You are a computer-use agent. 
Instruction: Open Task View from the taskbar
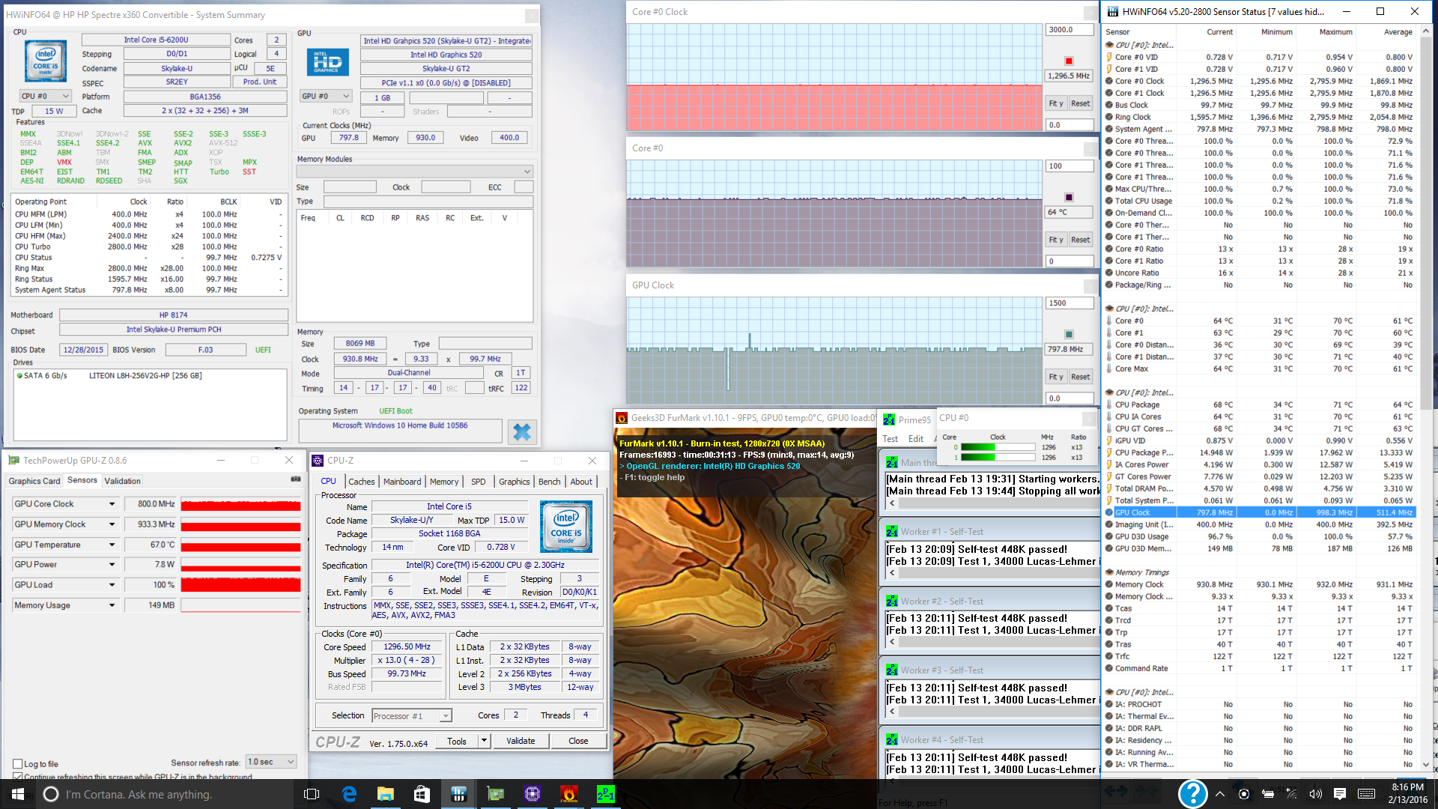click(x=312, y=794)
